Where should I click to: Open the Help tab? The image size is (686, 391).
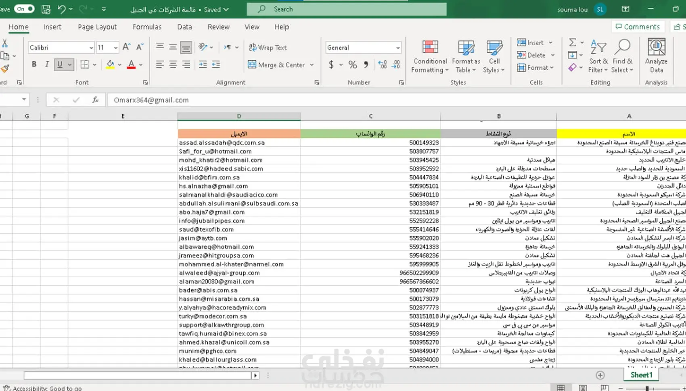[282, 27]
